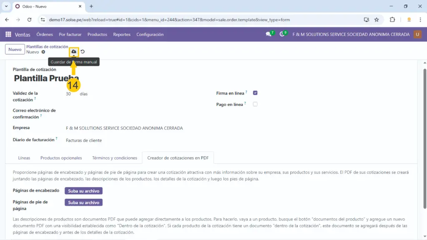Disable the Firma en línea checkbox
Screen dimensions: 427x240
tap(255, 93)
